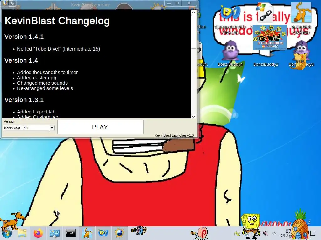Click the changelog scrollbar up arrow
The width and height of the screenshot is (321, 240).
pyautogui.click(x=193, y=12)
